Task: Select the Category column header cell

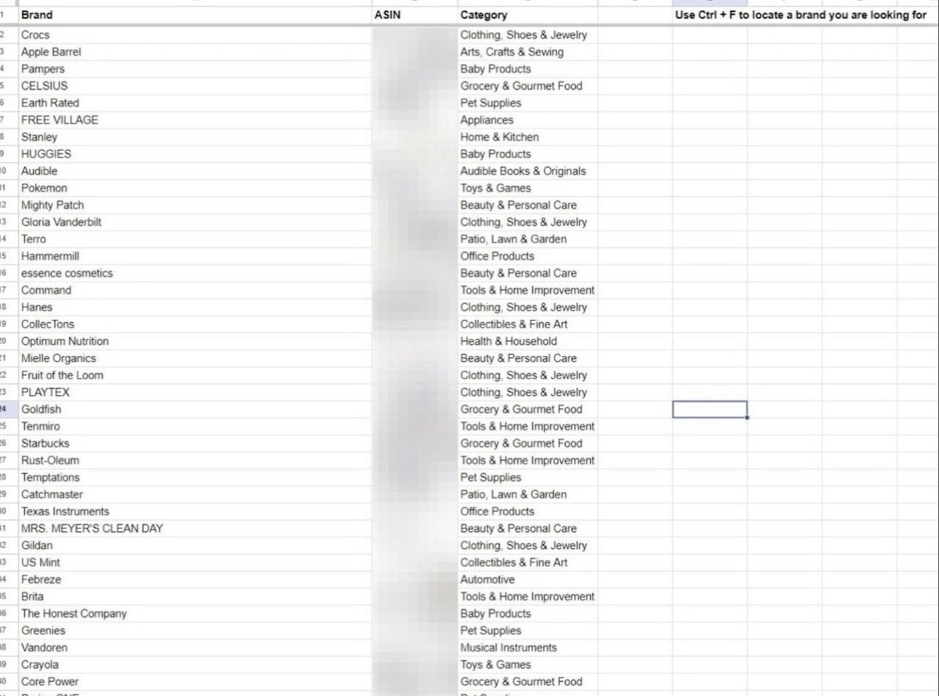Action: coord(527,15)
